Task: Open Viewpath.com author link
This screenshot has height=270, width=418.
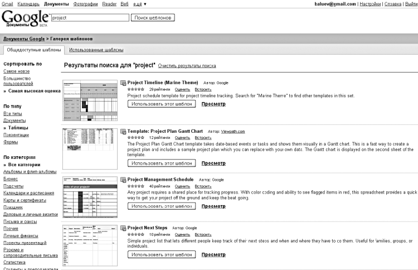Action: (x=233, y=132)
